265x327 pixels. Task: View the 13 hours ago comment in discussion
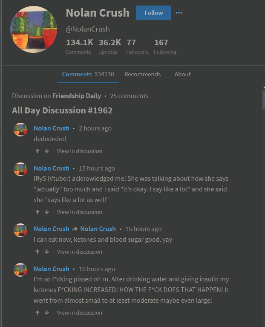80,212
